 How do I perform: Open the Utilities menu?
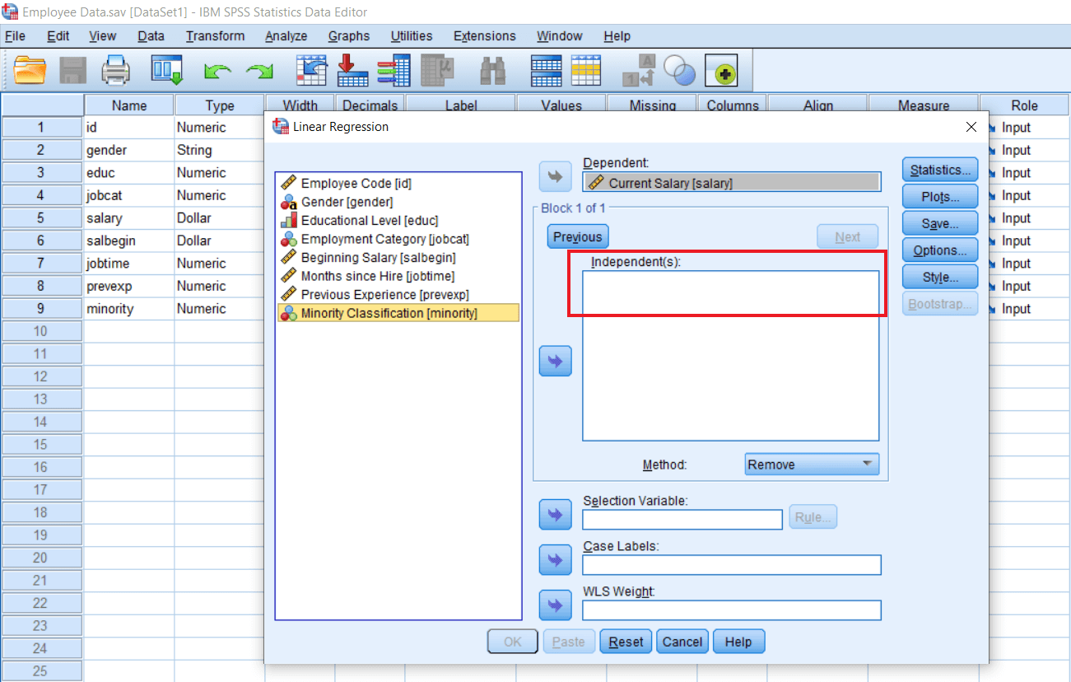point(412,36)
